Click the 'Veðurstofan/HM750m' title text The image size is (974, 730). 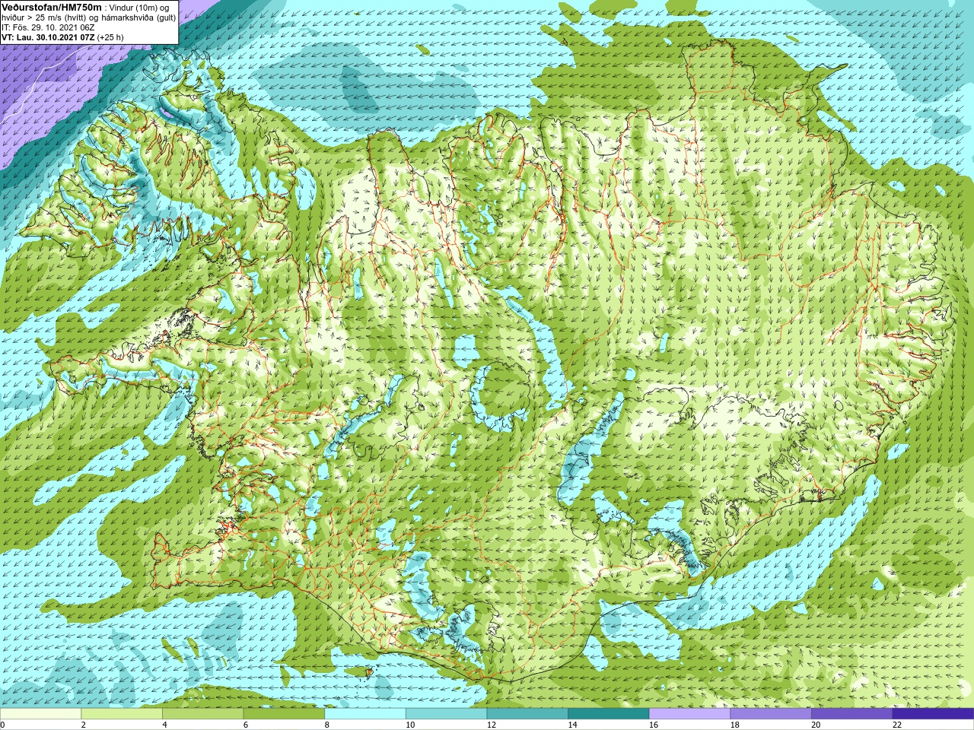click(x=51, y=6)
